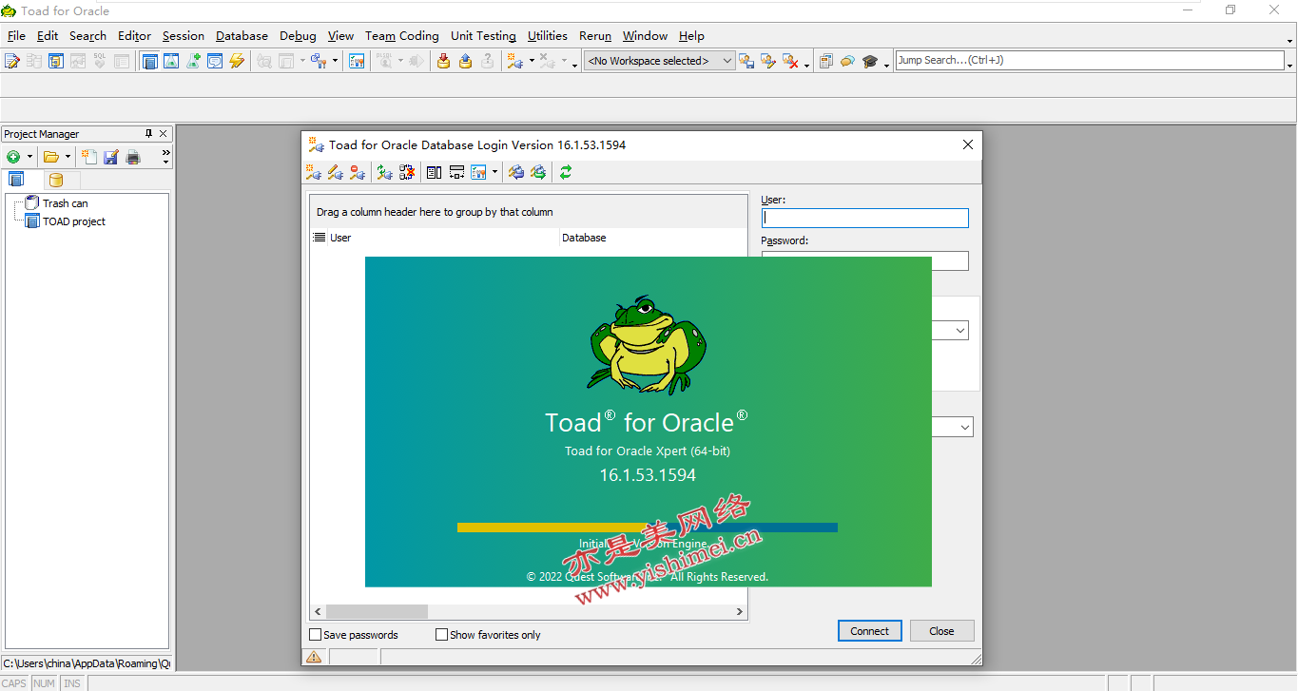The width and height of the screenshot is (1298, 691).
Task: Click the CAPS status bar indicator
Action: [15, 683]
